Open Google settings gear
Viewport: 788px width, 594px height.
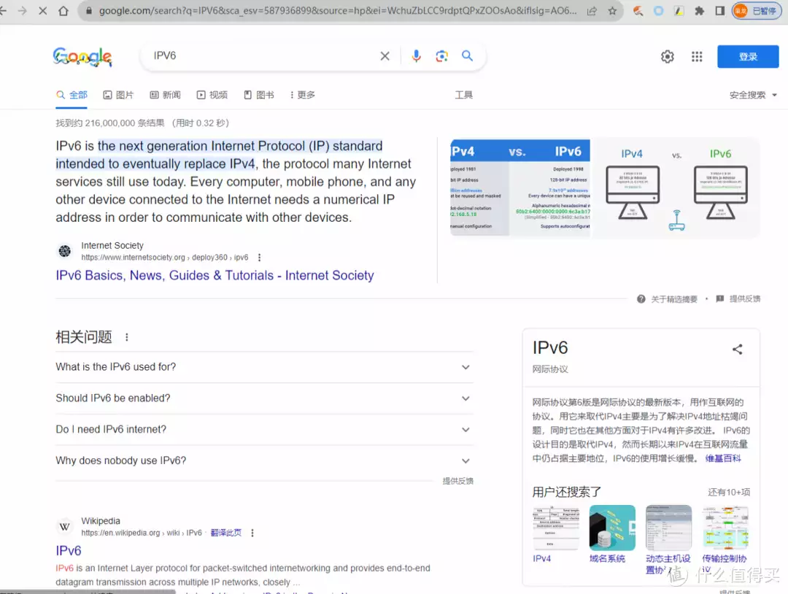[x=668, y=57]
